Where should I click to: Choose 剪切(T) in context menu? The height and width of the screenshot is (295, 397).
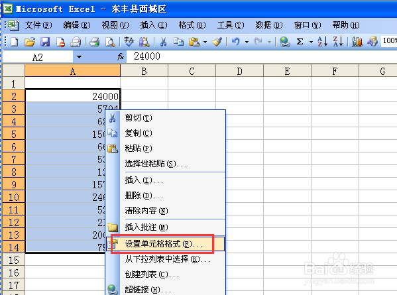(165, 118)
